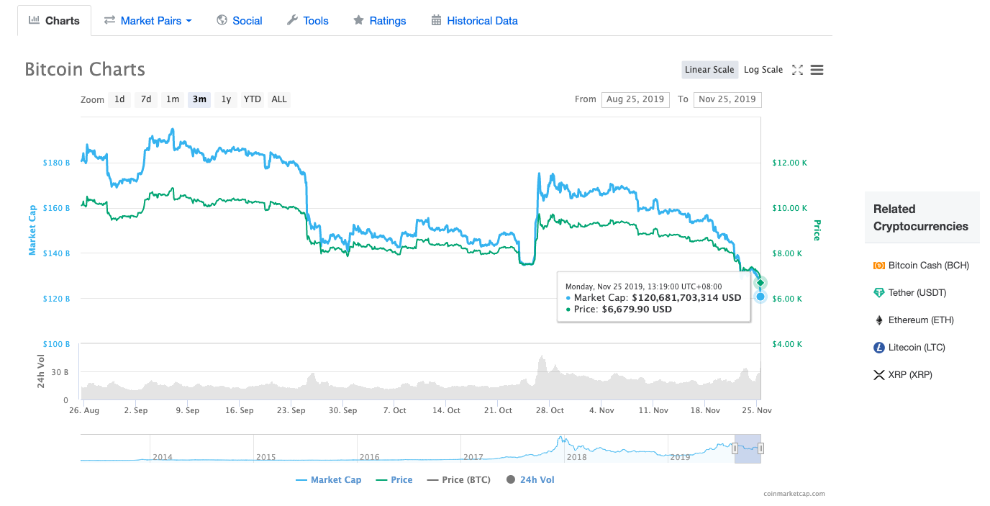The height and width of the screenshot is (506, 990).
Task: Click the left navigator range handle
Action: click(x=735, y=448)
